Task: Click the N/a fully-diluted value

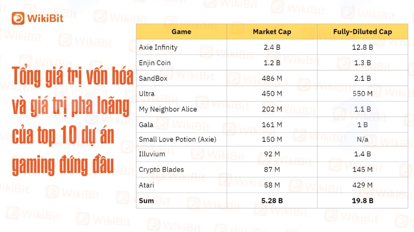Action: (x=363, y=139)
